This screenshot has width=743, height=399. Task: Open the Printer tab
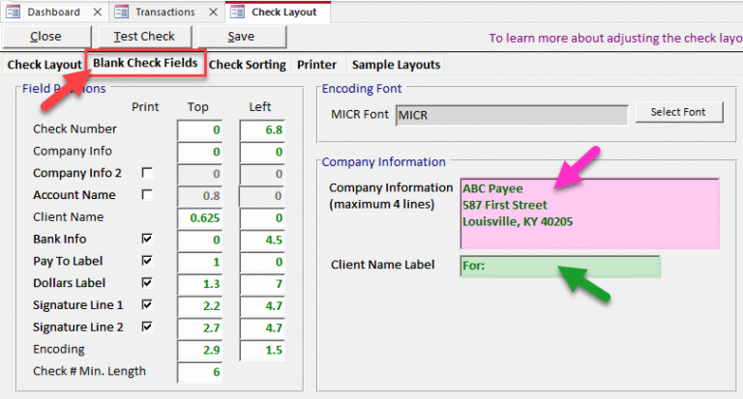pyautogui.click(x=316, y=65)
